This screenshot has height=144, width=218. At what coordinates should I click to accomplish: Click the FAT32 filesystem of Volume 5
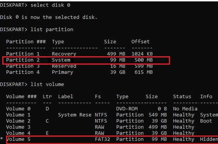coord(102,140)
